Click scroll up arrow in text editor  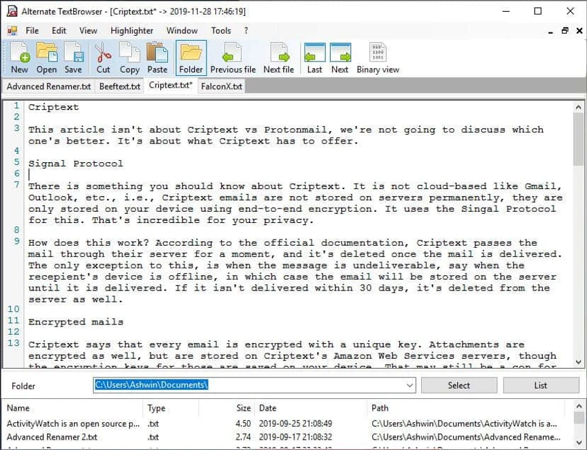tap(578, 108)
